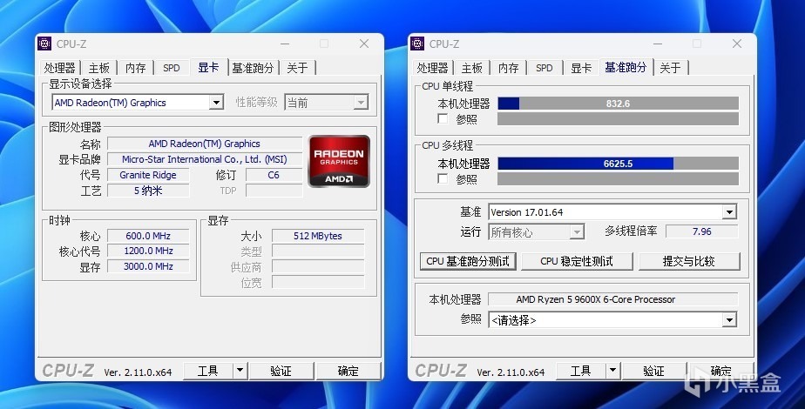Open 关于 tab in left window
This screenshot has height=409, width=805.
297,68
